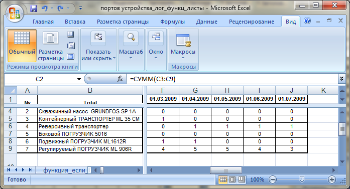Click Normal view icon in status bar
Viewport: 350px width, 189px height.
tap(223, 179)
